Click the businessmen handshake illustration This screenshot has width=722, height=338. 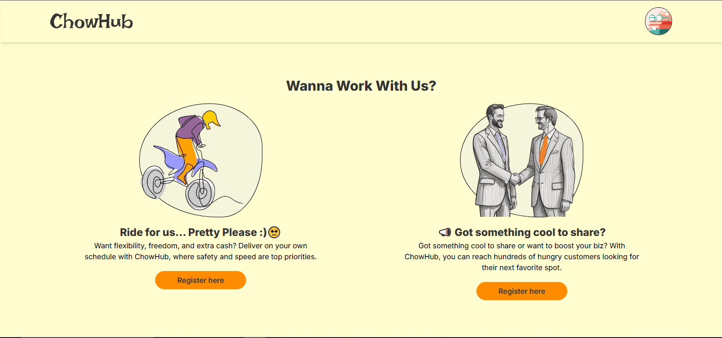(522, 160)
